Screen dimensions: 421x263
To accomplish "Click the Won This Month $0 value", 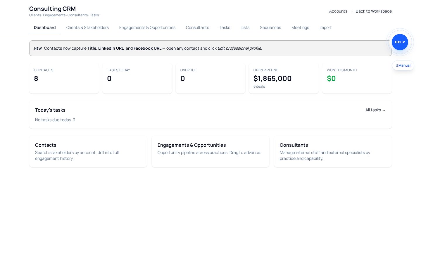I will (331, 78).
